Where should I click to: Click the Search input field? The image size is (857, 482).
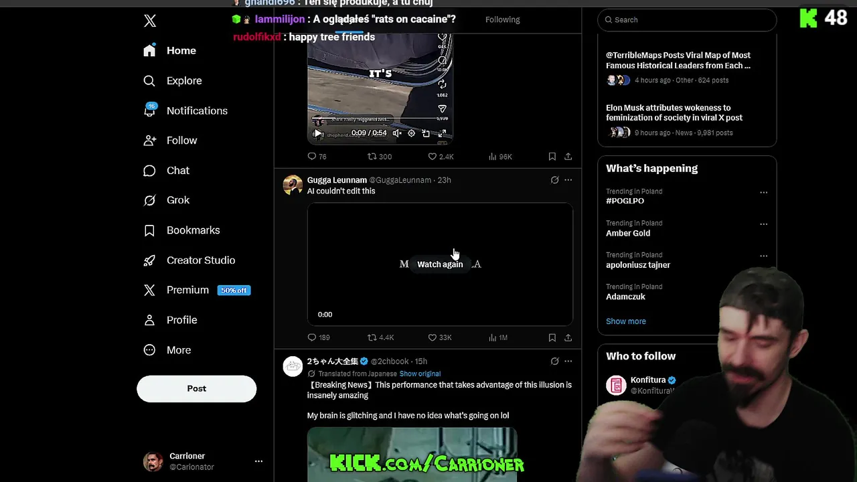(x=687, y=19)
